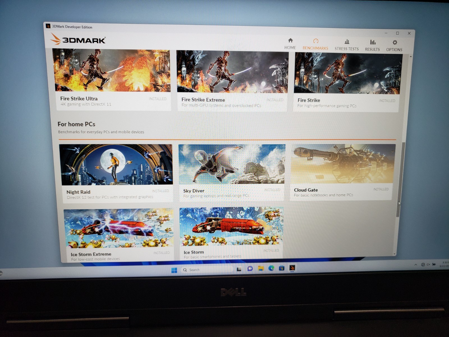Open File Explorer from the taskbar
This screenshot has height=337, width=449.
(261, 268)
